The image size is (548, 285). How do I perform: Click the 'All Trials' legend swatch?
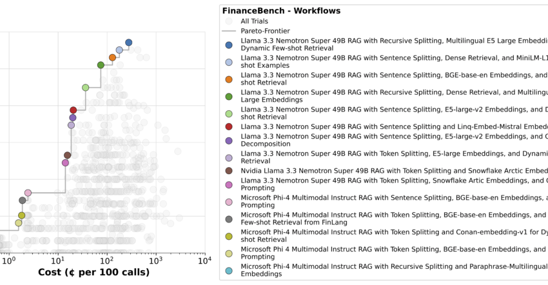pyautogui.click(x=229, y=21)
